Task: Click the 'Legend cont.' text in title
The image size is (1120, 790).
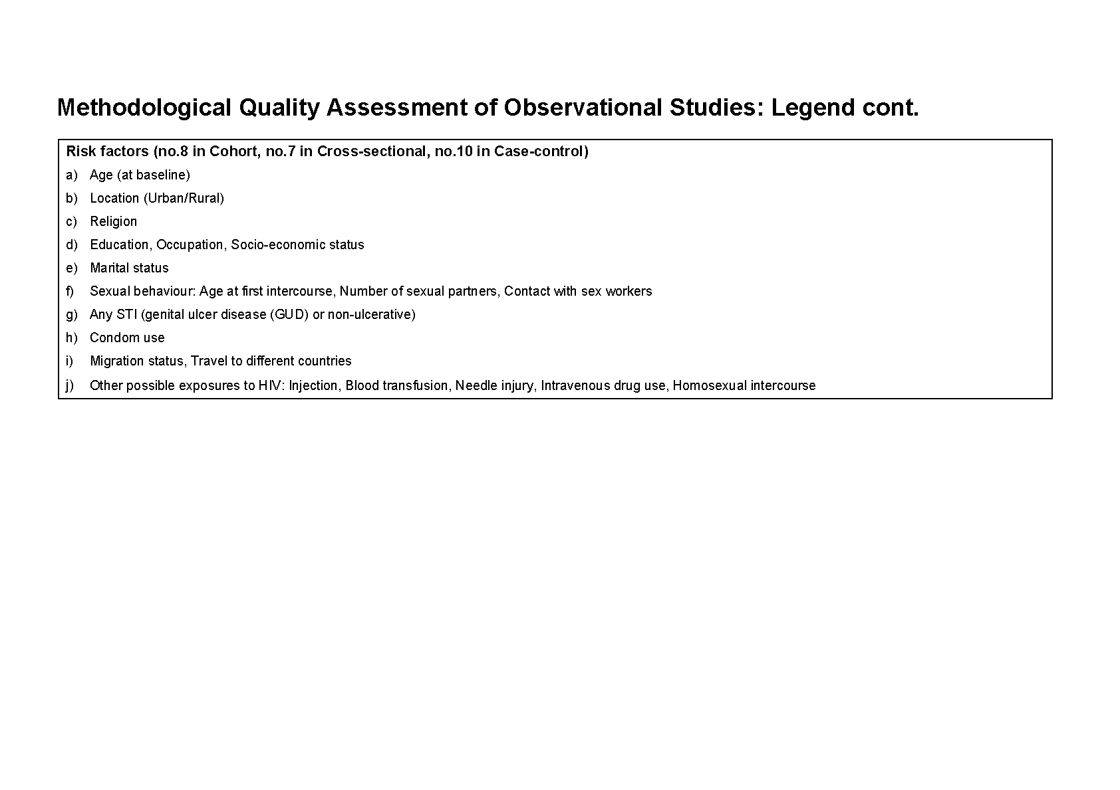Action: point(845,108)
